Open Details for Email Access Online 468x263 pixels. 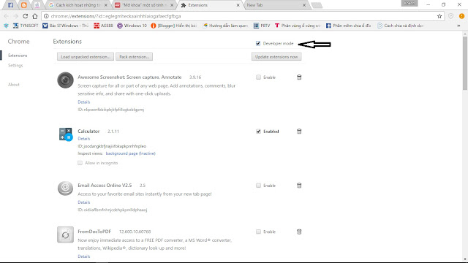84,202
